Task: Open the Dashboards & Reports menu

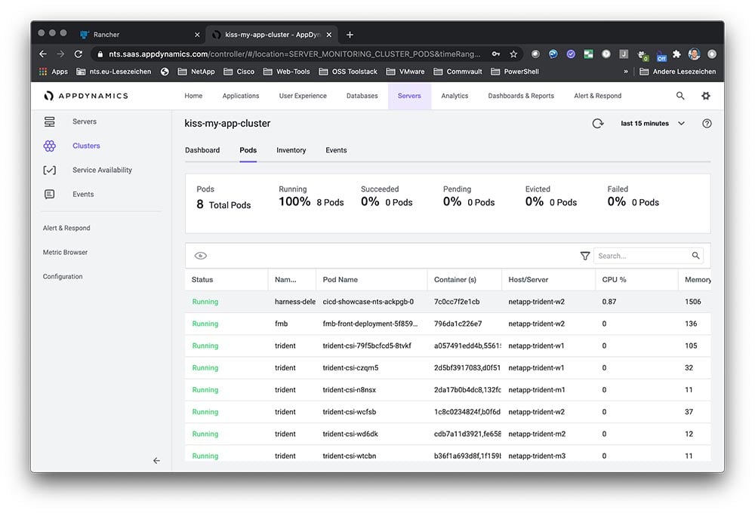Action: pos(521,96)
